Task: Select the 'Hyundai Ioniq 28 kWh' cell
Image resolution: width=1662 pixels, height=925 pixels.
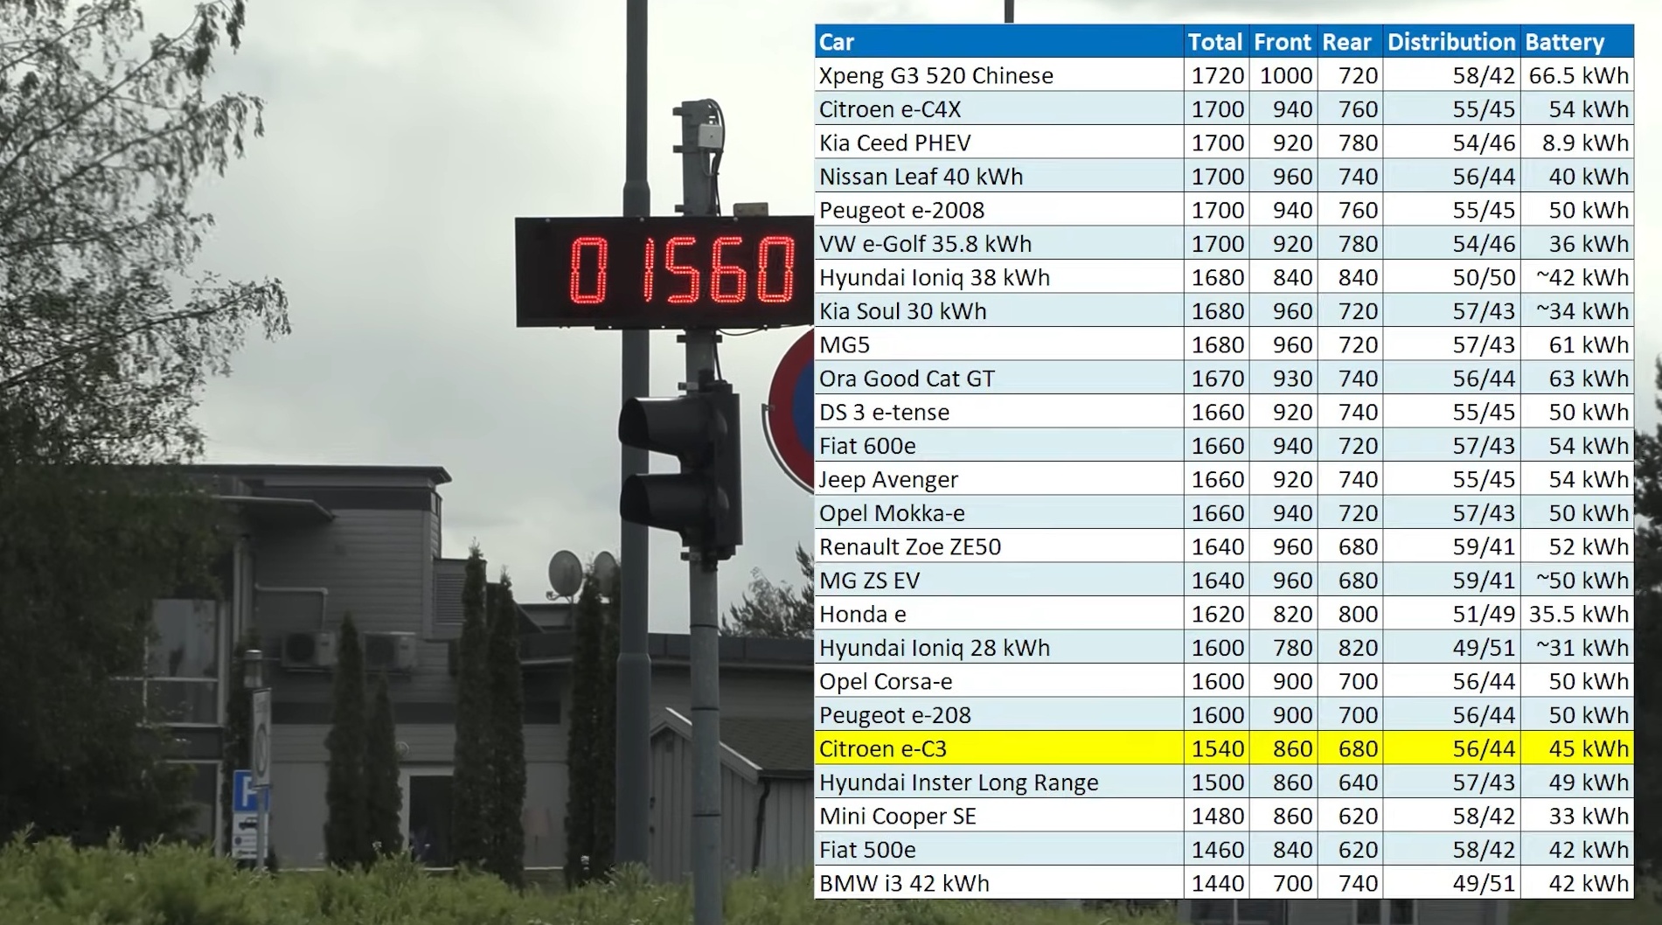Action: click(x=999, y=648)
